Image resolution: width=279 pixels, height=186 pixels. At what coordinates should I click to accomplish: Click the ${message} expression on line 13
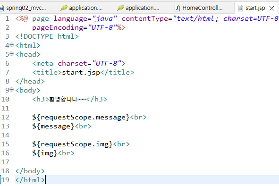[53, 126]
